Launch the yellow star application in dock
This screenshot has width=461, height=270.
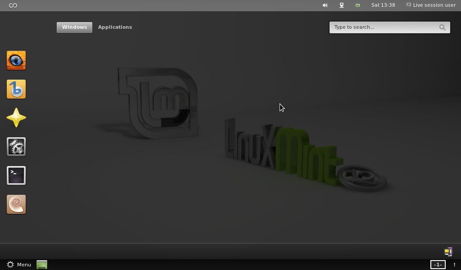[x=16, y=118]
